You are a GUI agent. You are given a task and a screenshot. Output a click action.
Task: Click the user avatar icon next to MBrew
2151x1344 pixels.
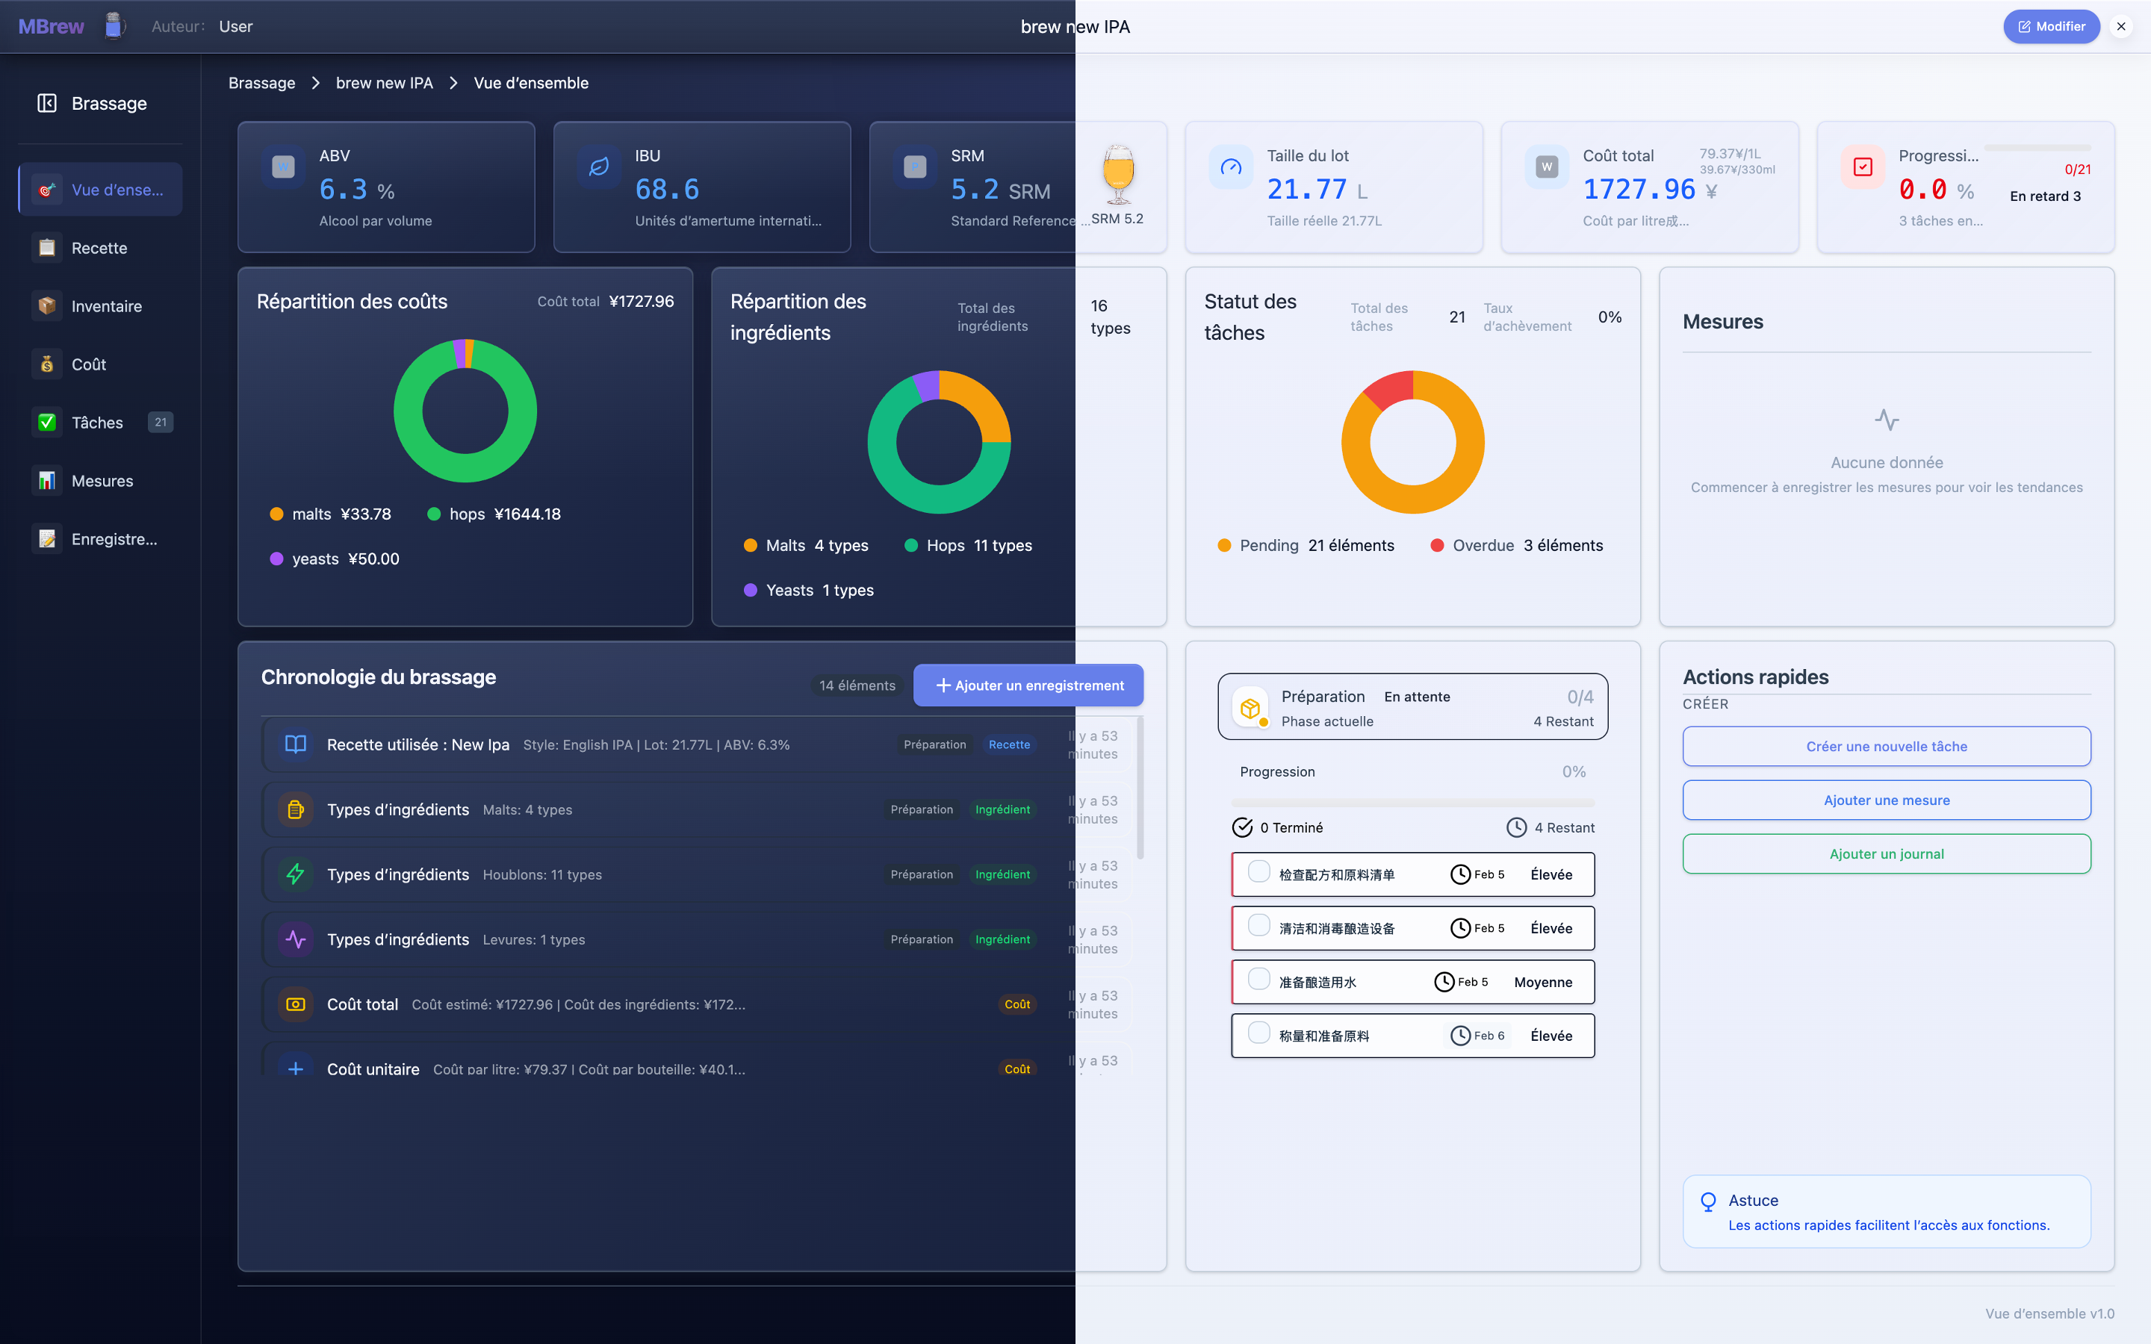[x=114, y=26]
